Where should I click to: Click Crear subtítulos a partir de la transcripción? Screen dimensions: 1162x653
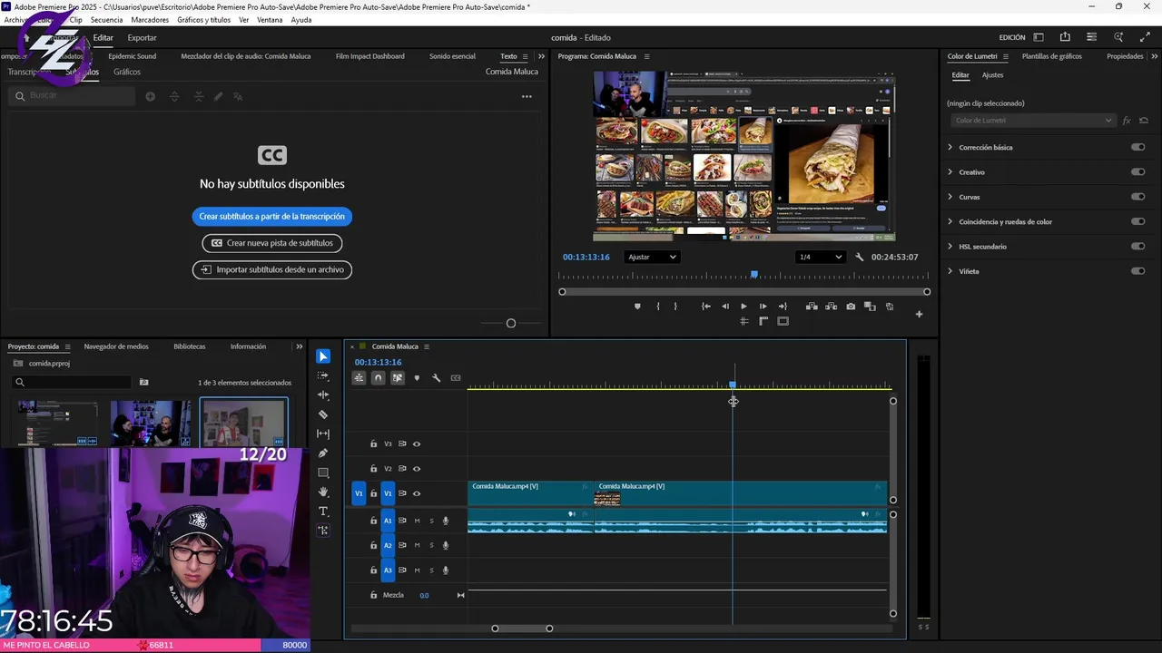click(272, 217)
